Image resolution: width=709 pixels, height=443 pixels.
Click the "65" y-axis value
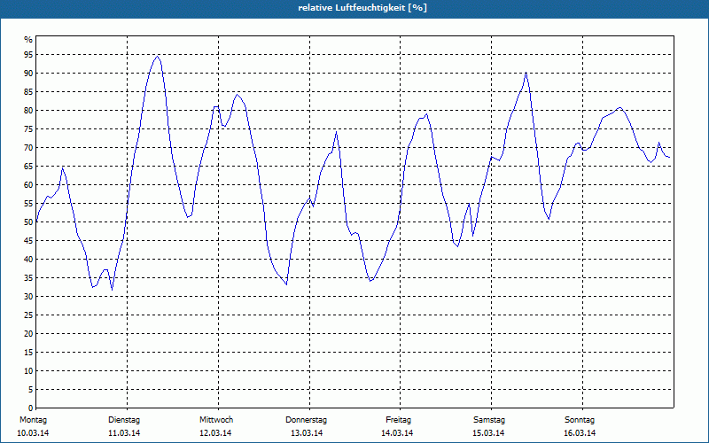[x=28, y=167]
